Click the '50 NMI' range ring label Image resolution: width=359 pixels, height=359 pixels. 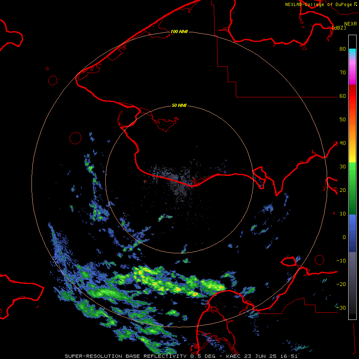(179, 105)
